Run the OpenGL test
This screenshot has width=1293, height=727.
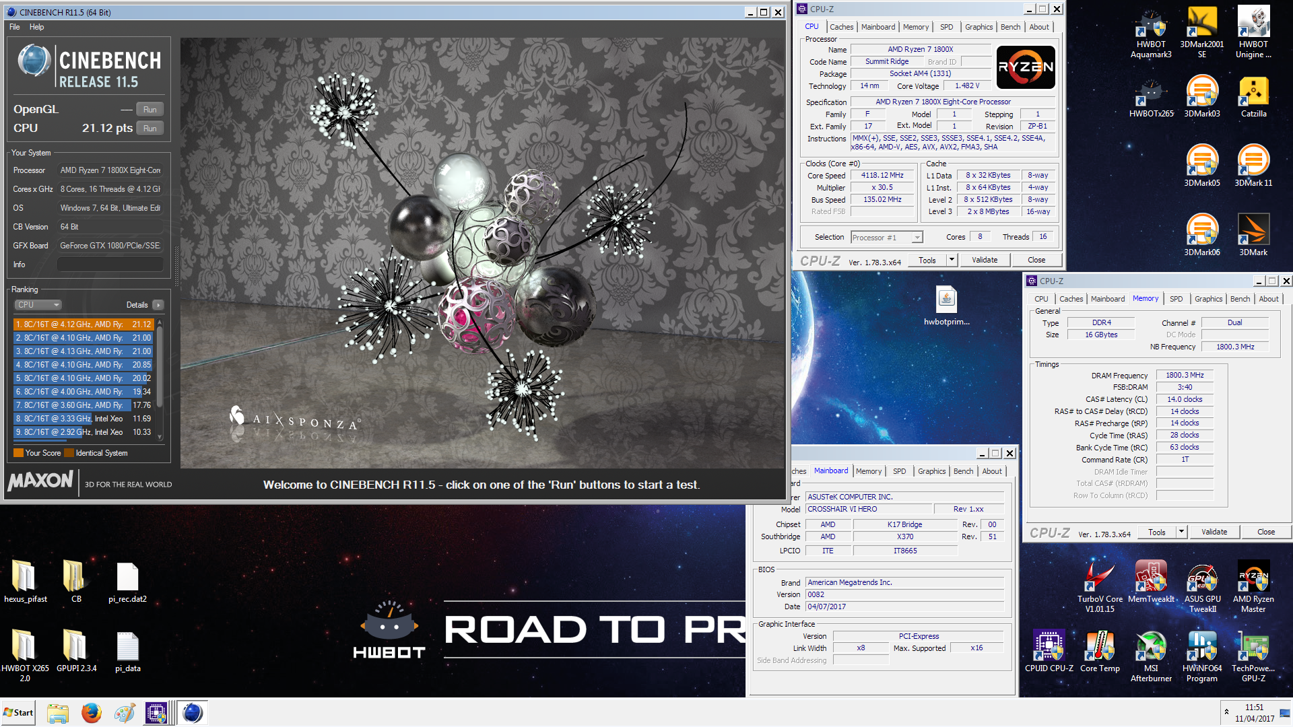(x=150, y=110)
